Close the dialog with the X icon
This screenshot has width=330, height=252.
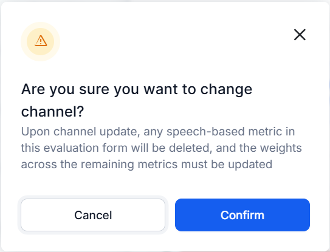point(300,35)
